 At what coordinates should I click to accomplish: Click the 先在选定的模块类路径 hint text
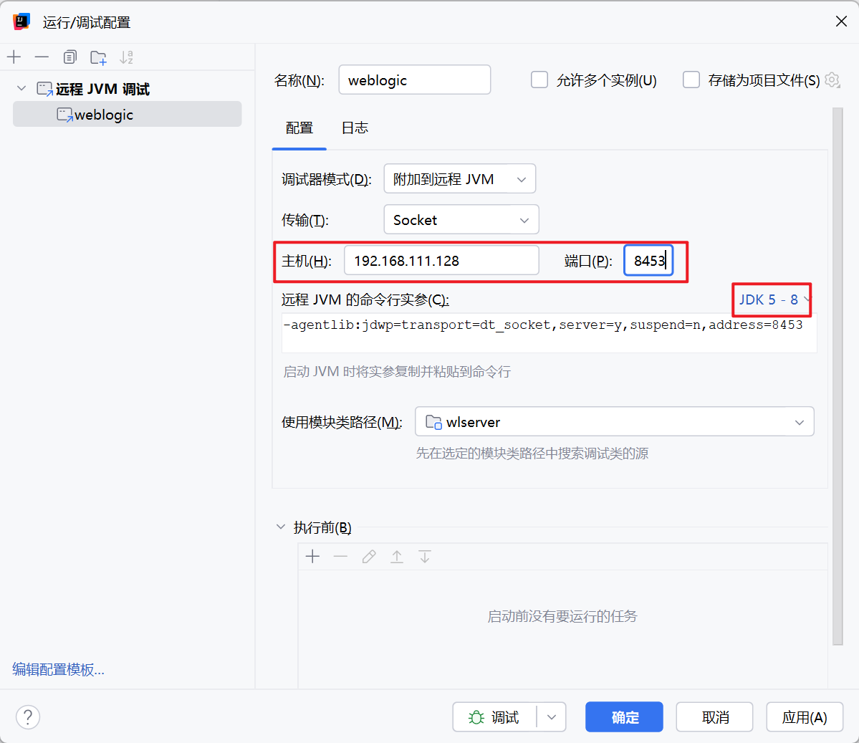click(x=532, y=454)
